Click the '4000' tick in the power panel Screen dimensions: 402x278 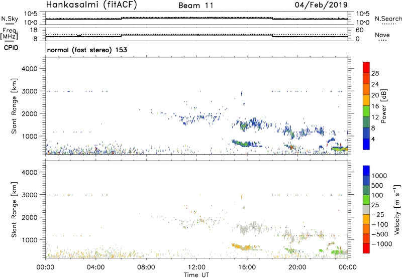pos(29,69)
